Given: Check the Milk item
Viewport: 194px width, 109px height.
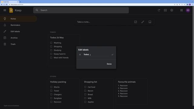Looking at the screenshot, I should click(85, 98).
